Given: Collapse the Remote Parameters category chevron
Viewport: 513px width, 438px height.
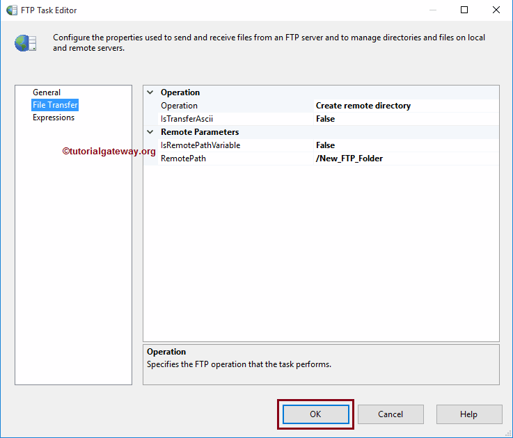Looking at the screenshot, I should coord(150,131).
